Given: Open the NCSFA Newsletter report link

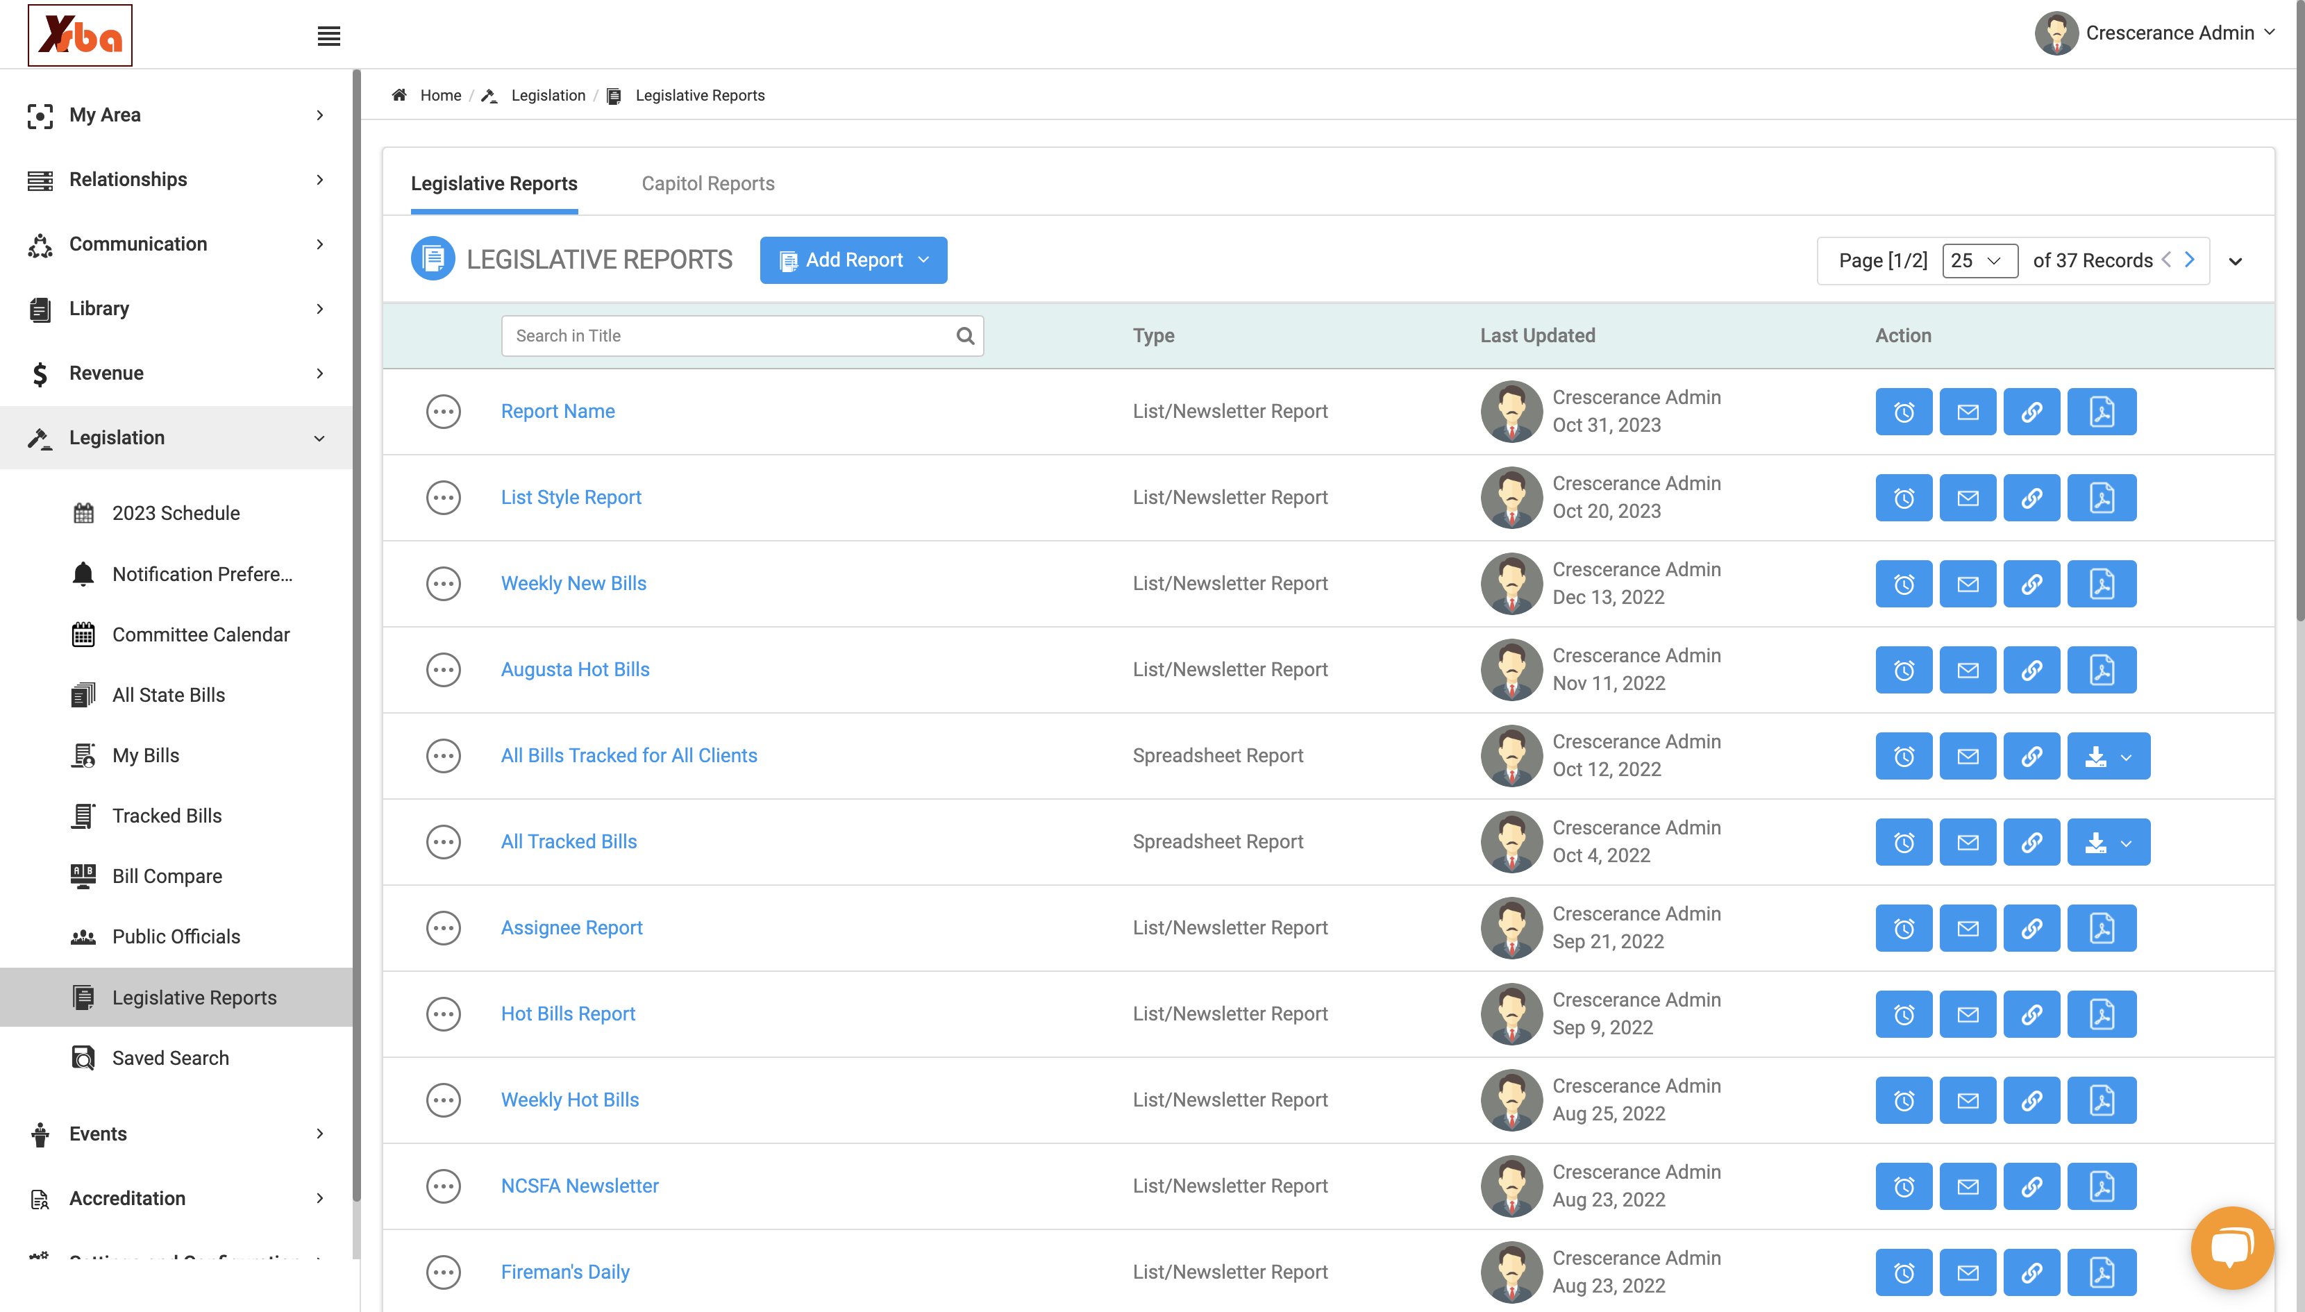Looking at the screenshot, I should pos(580,1186).
